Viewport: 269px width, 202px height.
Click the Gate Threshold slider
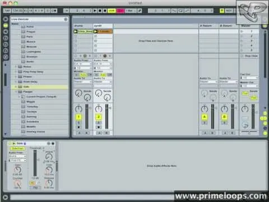(x=35, y=163)
